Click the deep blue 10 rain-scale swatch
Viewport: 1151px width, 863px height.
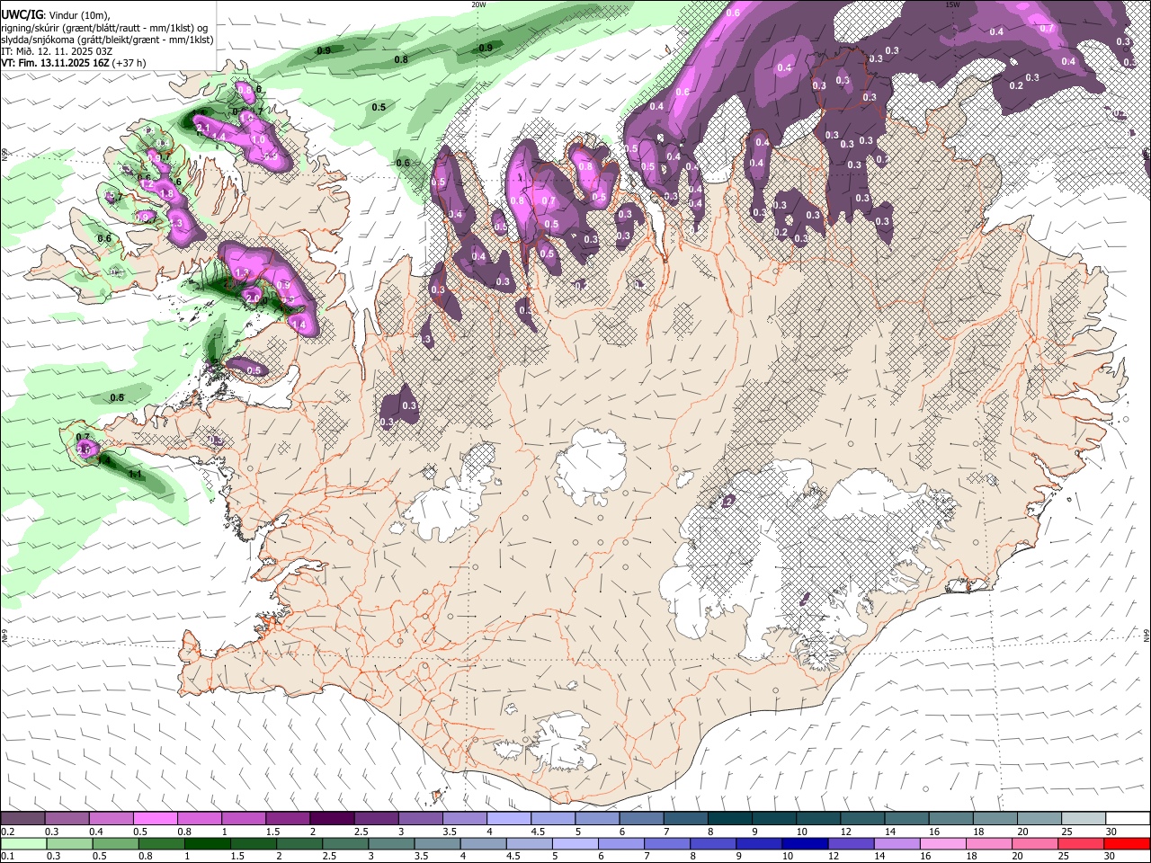tap(805, 843)
